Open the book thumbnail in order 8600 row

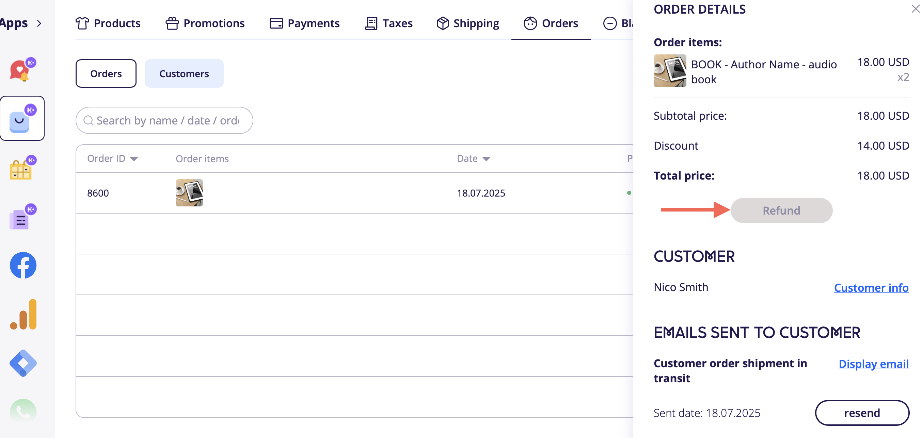189,193
